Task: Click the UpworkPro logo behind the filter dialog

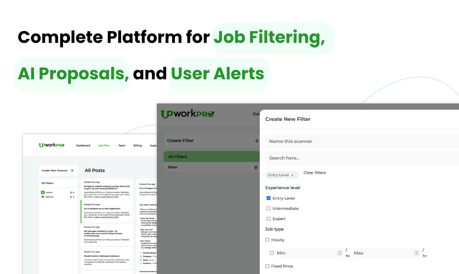Action: tap(187, 114)
